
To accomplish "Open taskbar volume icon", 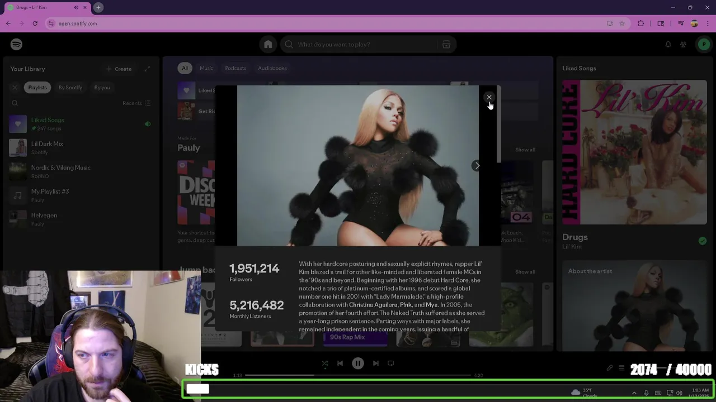I will coord(679,393).
